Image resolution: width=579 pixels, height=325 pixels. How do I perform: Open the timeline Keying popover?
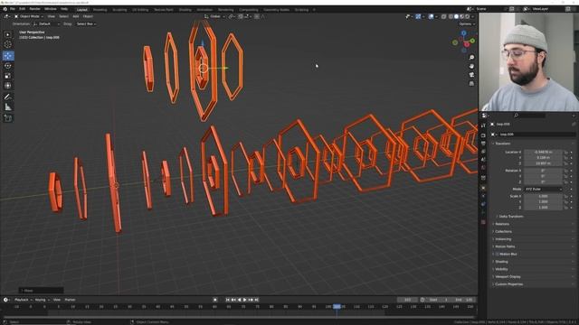(42, 300)
